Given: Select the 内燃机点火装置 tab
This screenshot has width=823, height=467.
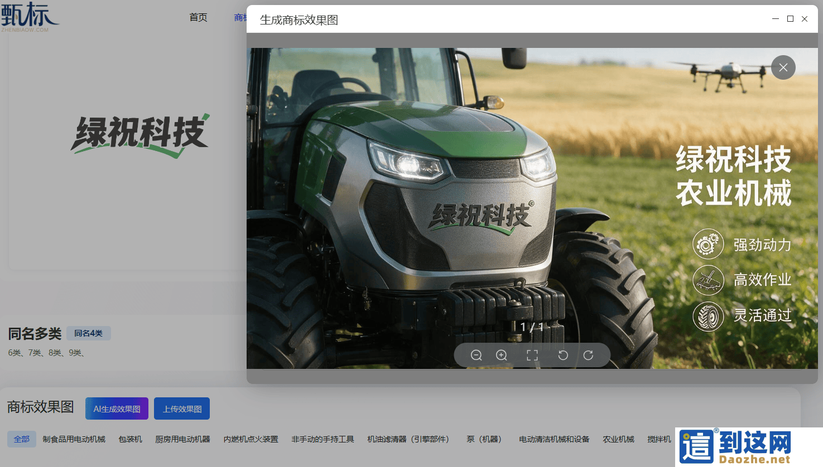Looking at the screenshot, I should [251, 439].
